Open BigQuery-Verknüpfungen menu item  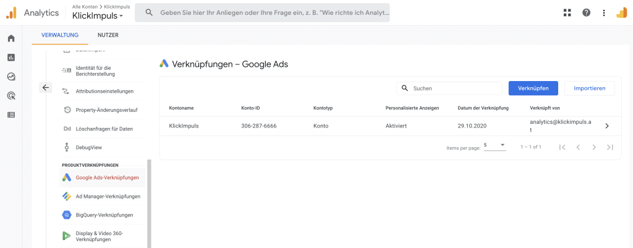(x=103, y=215)
